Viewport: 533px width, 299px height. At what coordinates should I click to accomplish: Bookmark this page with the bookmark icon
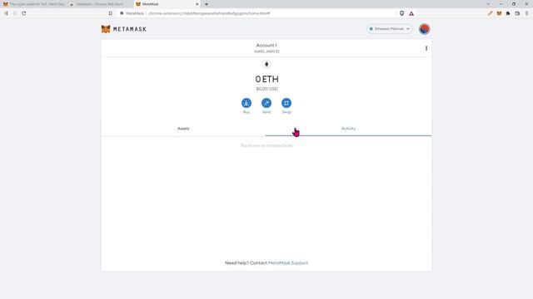(111, 13)
